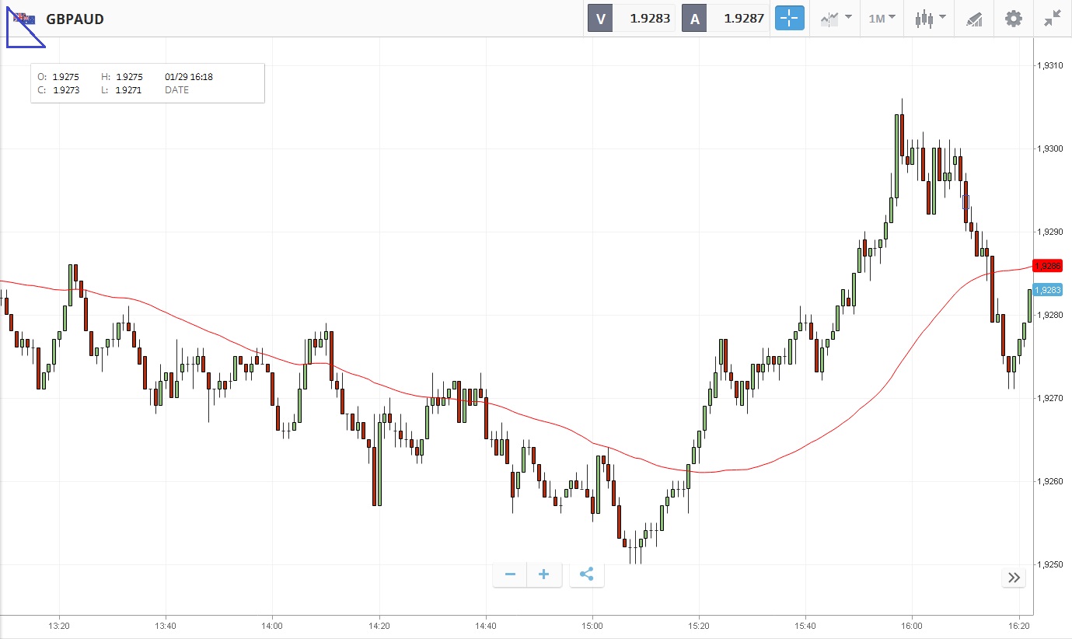The image size is (1072, 639).
Task: Open the drawing tools pencil icon
Action: 974,18
